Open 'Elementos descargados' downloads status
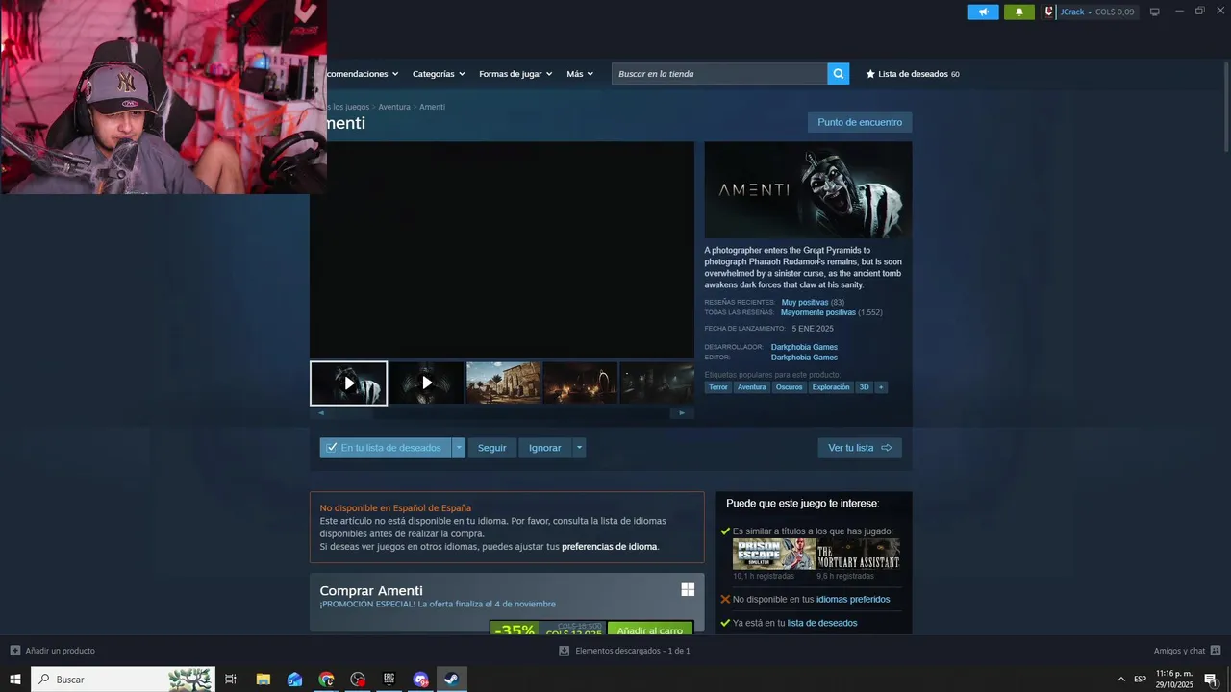The image size is (1231, 692). (x=632, y=651)
